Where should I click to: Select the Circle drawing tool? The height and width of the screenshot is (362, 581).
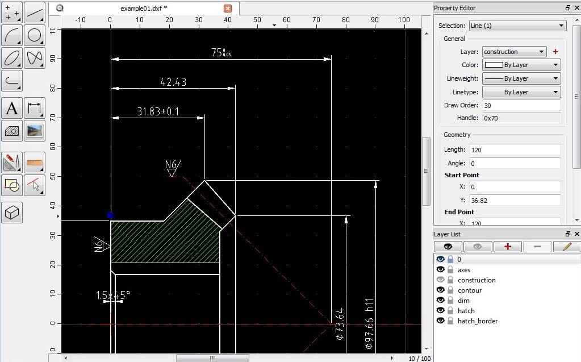pos(35,35)
